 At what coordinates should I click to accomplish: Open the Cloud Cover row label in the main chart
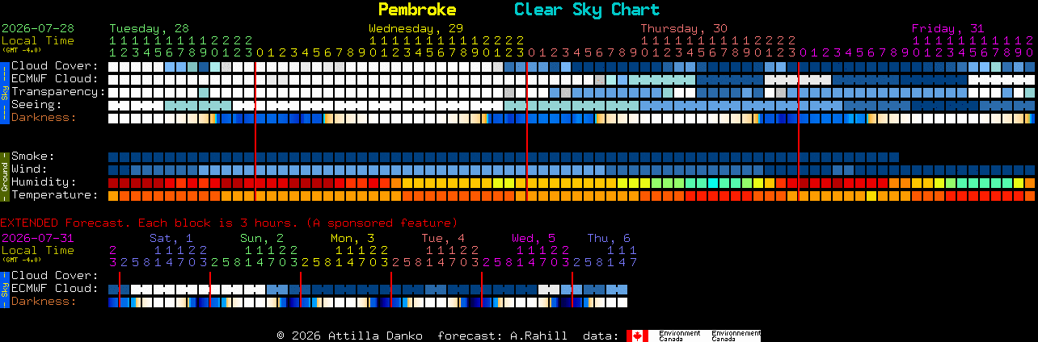pos(55,66)
